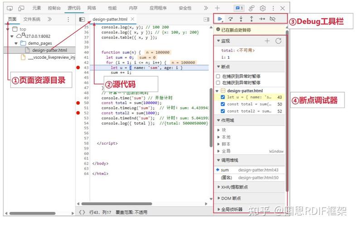Uncheck breakpoint for const total2 line 52
Viewport: 356px width, 226px height.
coord(223,111)
